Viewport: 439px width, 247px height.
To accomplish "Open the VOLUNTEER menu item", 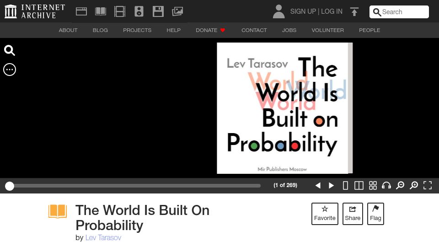I will pos(327,30).
